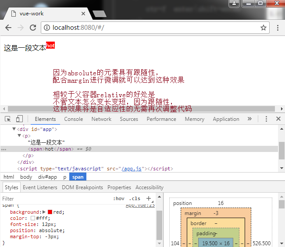
Task: Select p in the breadcrumb
Action: (x=65, y=177)
